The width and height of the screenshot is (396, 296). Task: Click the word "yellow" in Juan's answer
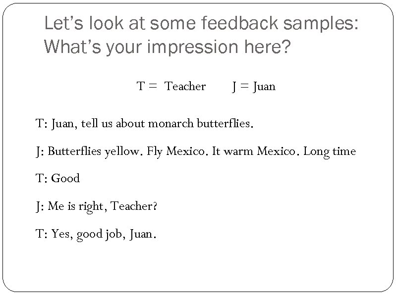tap(120, 151)
